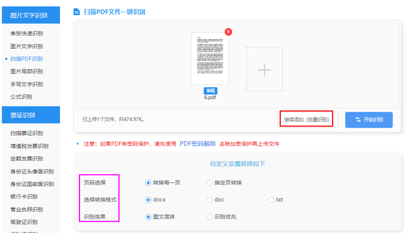Open the 6.pdf page thumbnail
Screen dimensions: 406x233
pyautogui.click(x=210, y=58)
